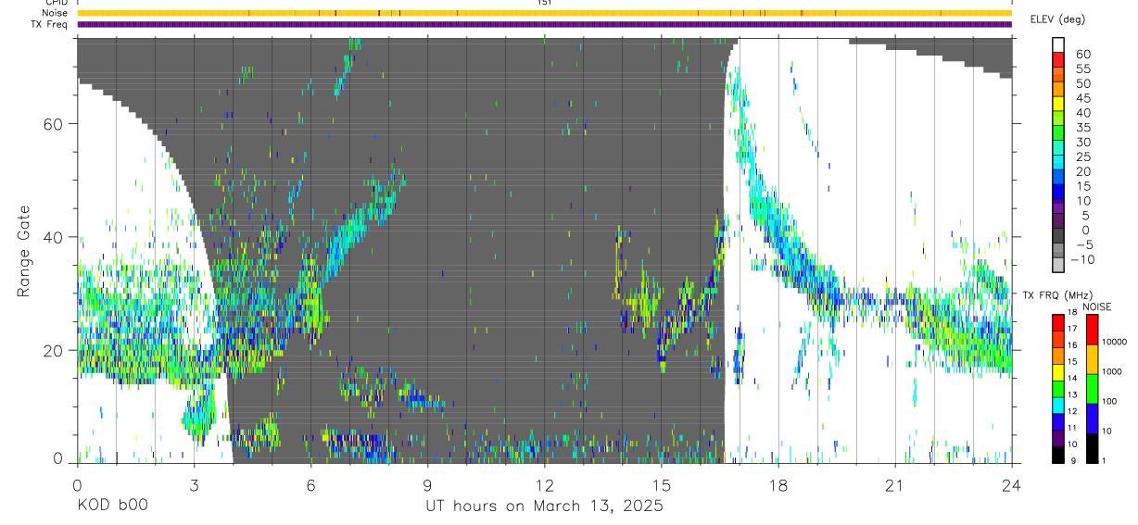Click the KOD b00 radar label

(x=112, y=506)
